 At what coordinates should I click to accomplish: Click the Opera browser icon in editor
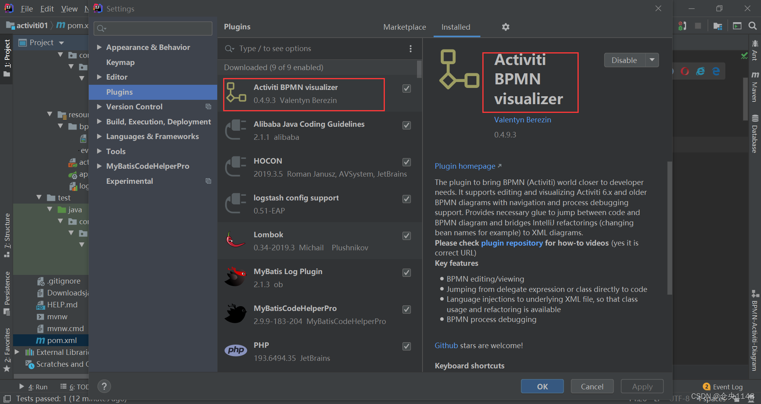pos(685,71)
